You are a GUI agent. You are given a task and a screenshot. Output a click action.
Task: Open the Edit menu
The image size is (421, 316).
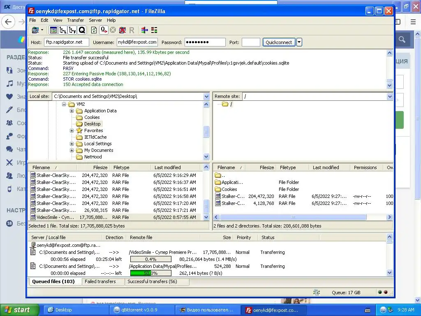pyautogui.click(x=44, y=20)
